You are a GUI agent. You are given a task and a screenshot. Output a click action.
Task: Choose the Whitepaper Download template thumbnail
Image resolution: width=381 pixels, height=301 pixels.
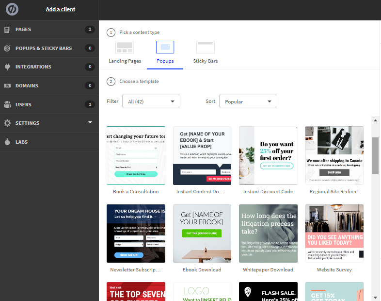tap(268, 234)
